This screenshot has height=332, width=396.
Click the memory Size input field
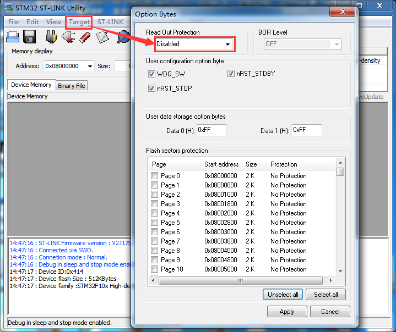[123, 67]
